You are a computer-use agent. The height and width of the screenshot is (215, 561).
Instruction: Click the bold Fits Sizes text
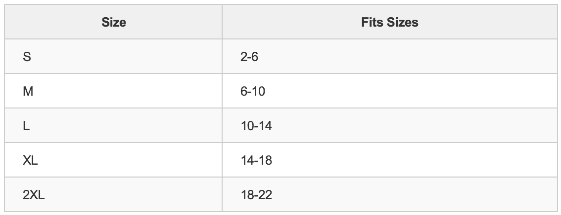pos(390,22)
